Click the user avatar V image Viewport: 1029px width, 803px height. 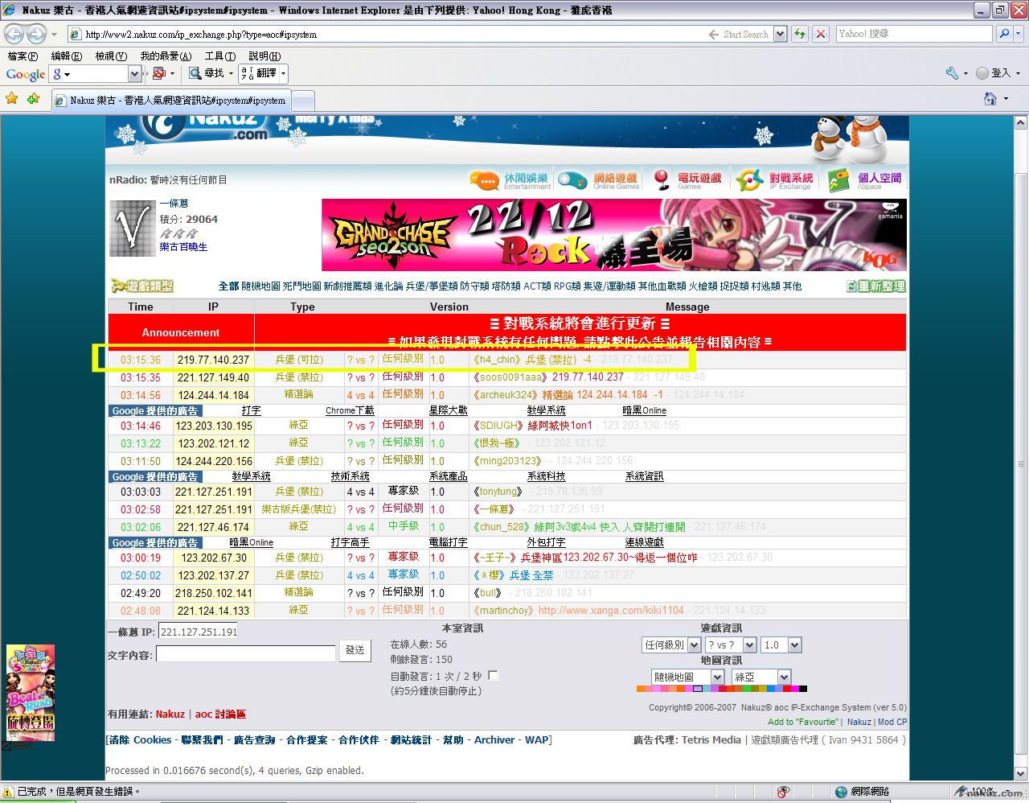click(x=131, y=228)
